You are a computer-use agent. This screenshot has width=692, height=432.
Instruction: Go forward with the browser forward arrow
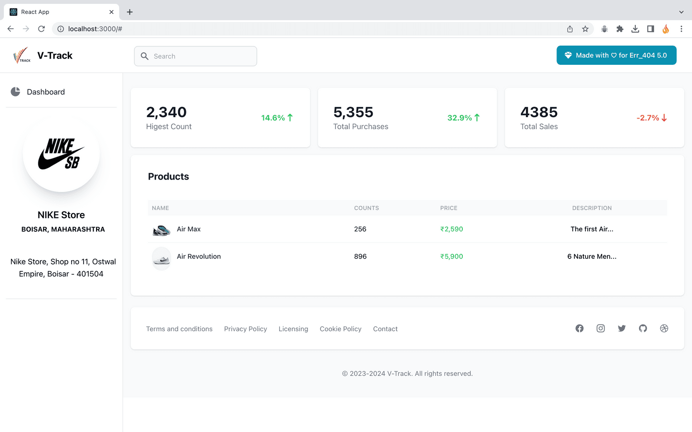[x=26, y=29]
